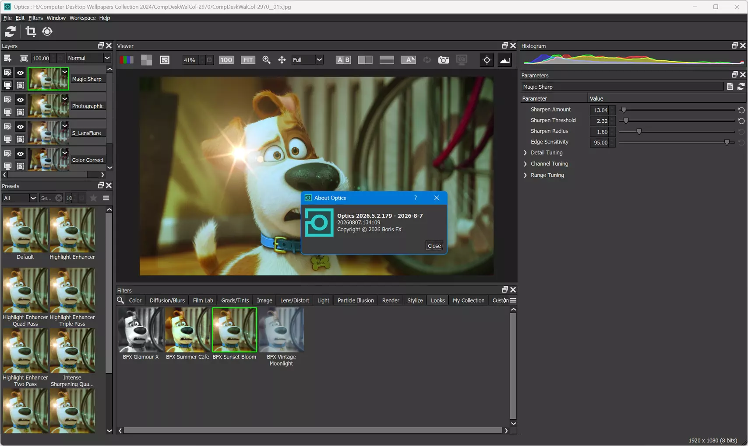Toggle the image view mode icon in the Viewer
The width and height of the screenshot is (748, 446).
pyautogui.click(x=165, y=60)
